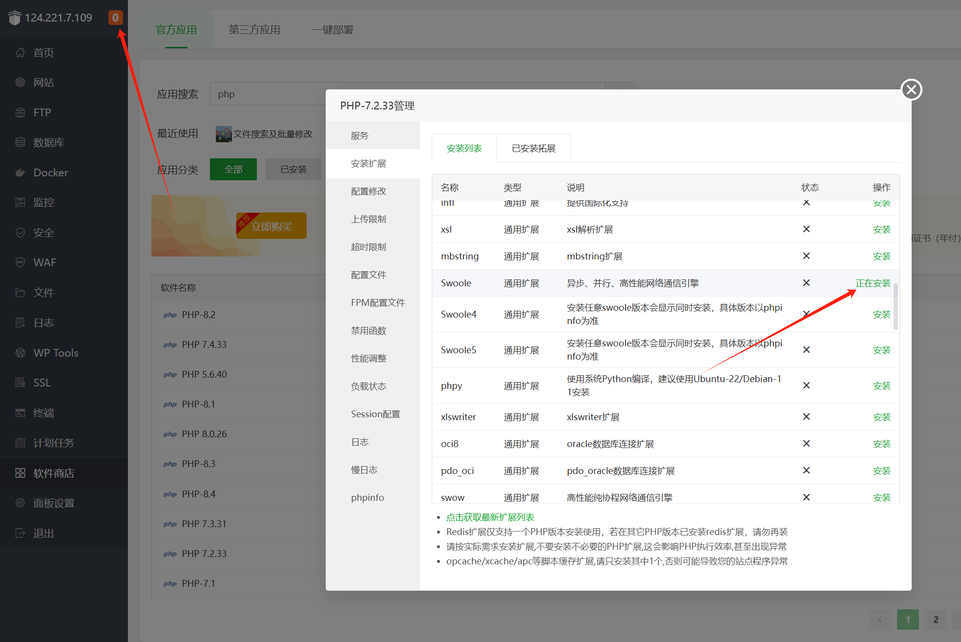Close the PHP-7.2.33 management dialog
Image resolution: width=961 pixels, height=642 pixels.
[x=911, y=89]
